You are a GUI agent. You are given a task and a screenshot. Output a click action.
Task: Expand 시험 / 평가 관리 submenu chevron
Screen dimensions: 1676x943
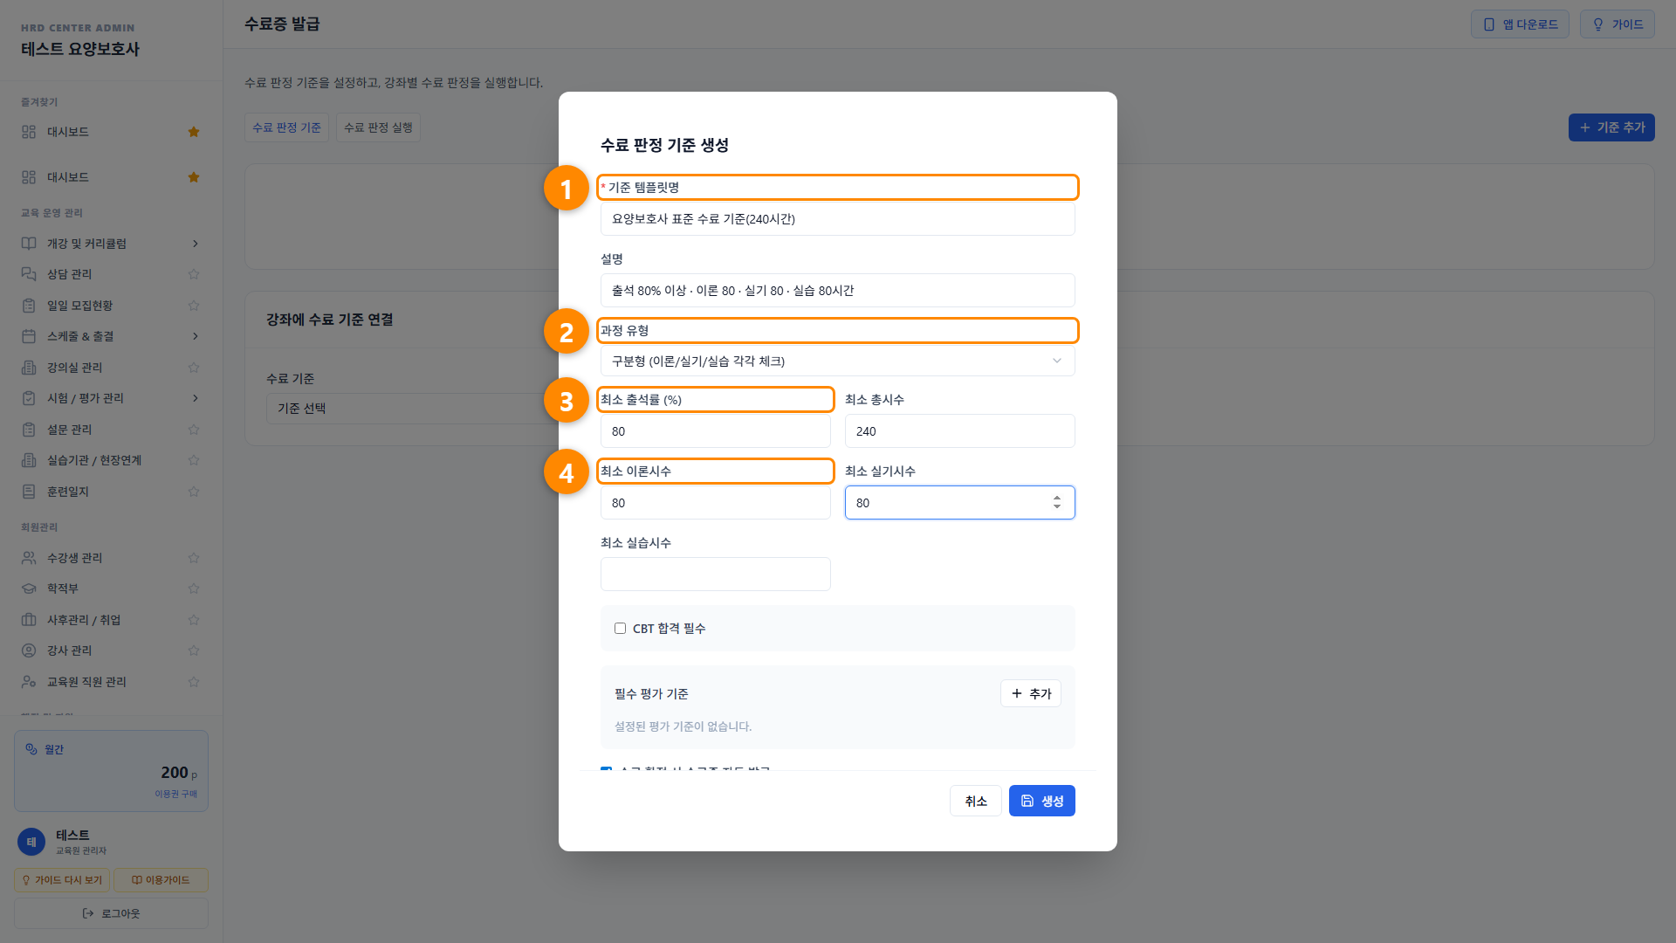pyautogui.click(x=196, y=398)
